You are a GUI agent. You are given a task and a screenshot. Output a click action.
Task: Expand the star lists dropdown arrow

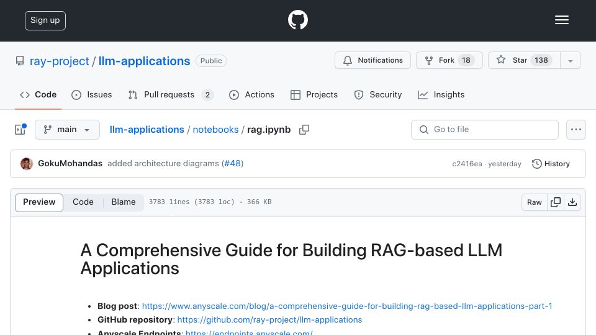click(x=571, y=61)
